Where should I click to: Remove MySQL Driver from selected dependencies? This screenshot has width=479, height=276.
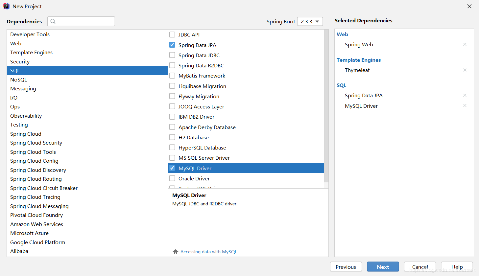pyautogui.click(x=465, y=105)
